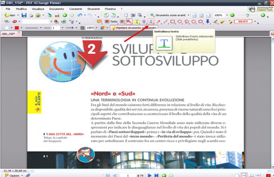This screenshot has width=274, height=177.
Task: Select the DRAFT stamp tool
Action: click(x=243, y=21)
